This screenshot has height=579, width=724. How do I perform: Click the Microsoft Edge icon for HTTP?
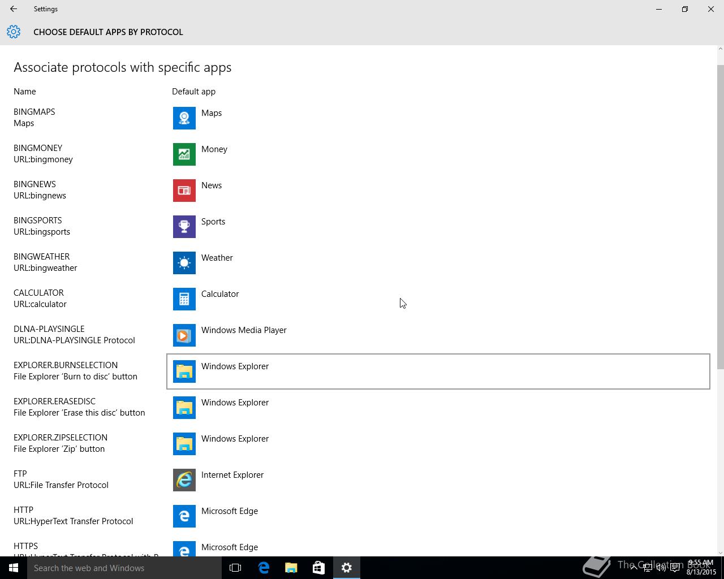(x=184, y=516)
